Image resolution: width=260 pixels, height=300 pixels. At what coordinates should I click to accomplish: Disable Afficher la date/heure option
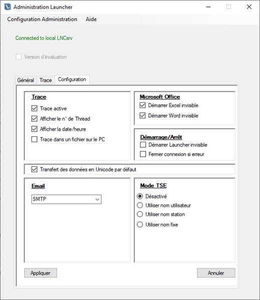tap(34, 129)
